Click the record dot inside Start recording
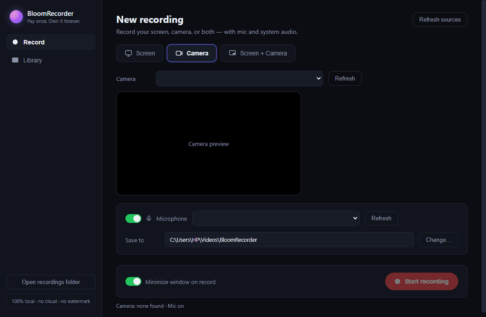 click(398, 281)
